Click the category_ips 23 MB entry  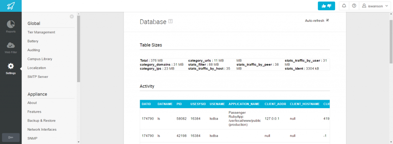[157, 68]
